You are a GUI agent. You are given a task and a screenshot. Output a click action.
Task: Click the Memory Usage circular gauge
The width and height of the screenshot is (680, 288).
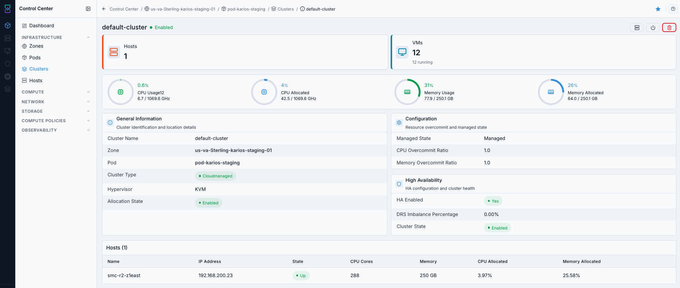point(407,92)
